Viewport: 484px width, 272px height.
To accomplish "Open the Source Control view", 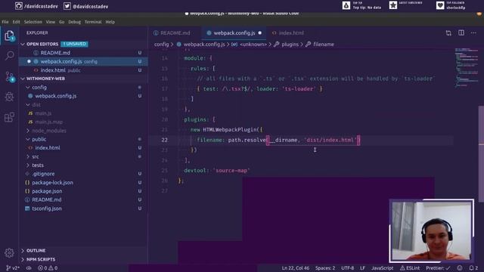I will (10, 76).
